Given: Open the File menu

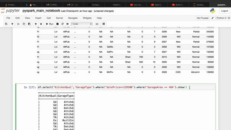Looking at the screenshot, I should (8, 18).
